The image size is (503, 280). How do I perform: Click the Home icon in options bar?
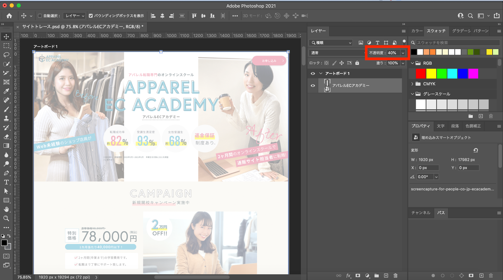9,16
